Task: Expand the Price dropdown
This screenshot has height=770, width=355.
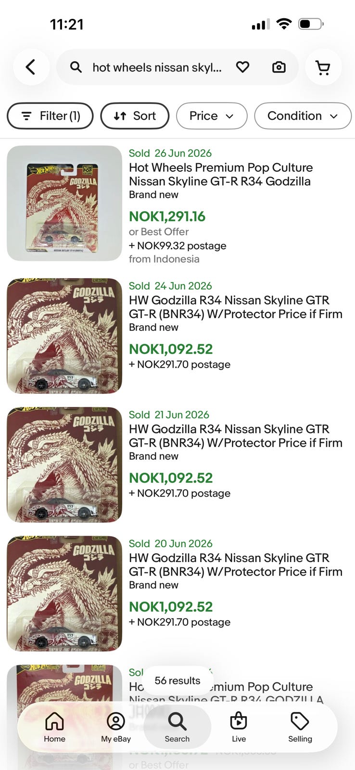Action: (x=212, y=116)
